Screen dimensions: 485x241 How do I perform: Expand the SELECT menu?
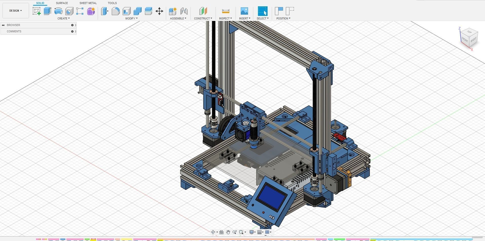pos(263,18)
